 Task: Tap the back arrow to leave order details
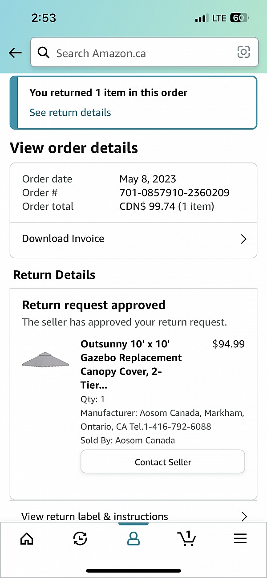pyautogui.click(x=15, y=53)
